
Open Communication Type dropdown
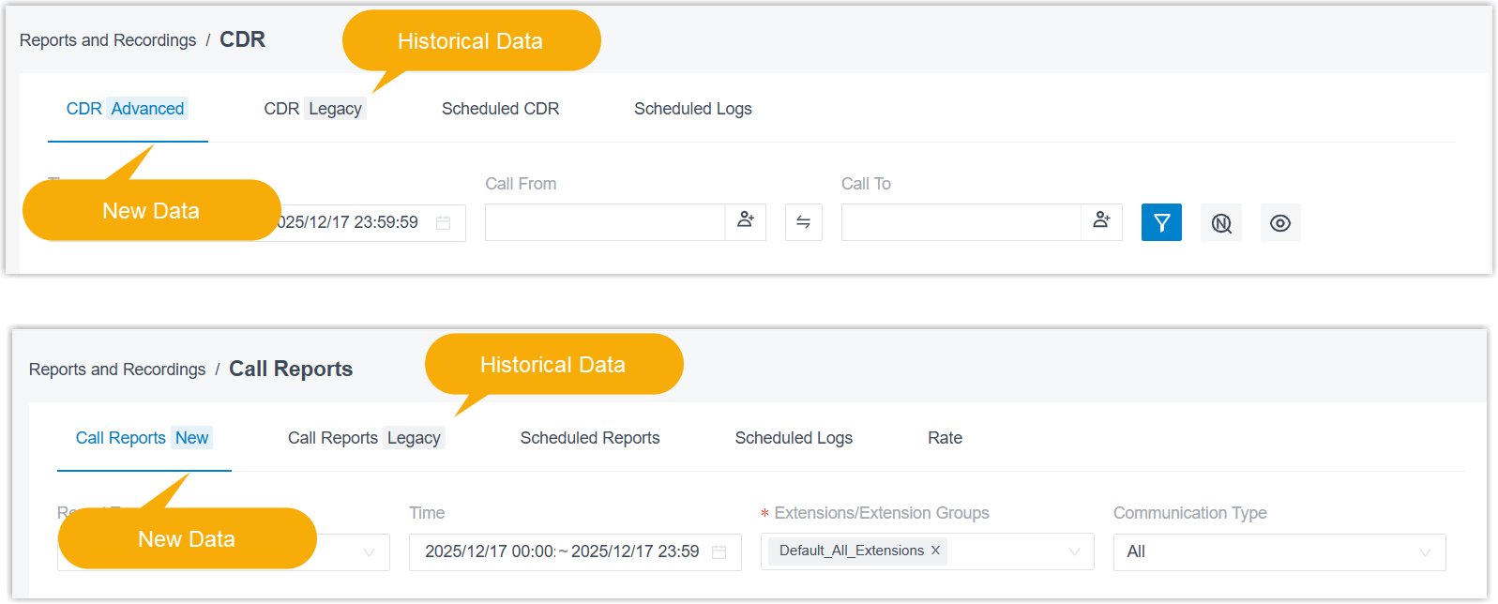[1424, 552]
